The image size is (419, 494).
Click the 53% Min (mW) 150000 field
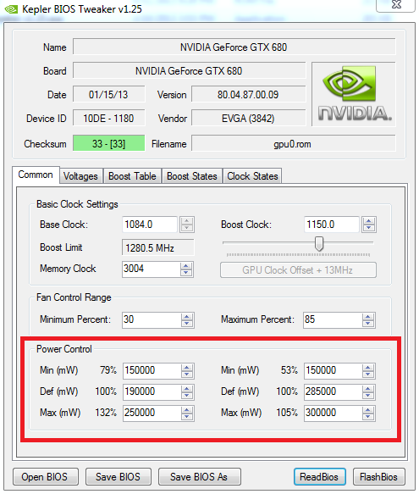pos(333,370)
